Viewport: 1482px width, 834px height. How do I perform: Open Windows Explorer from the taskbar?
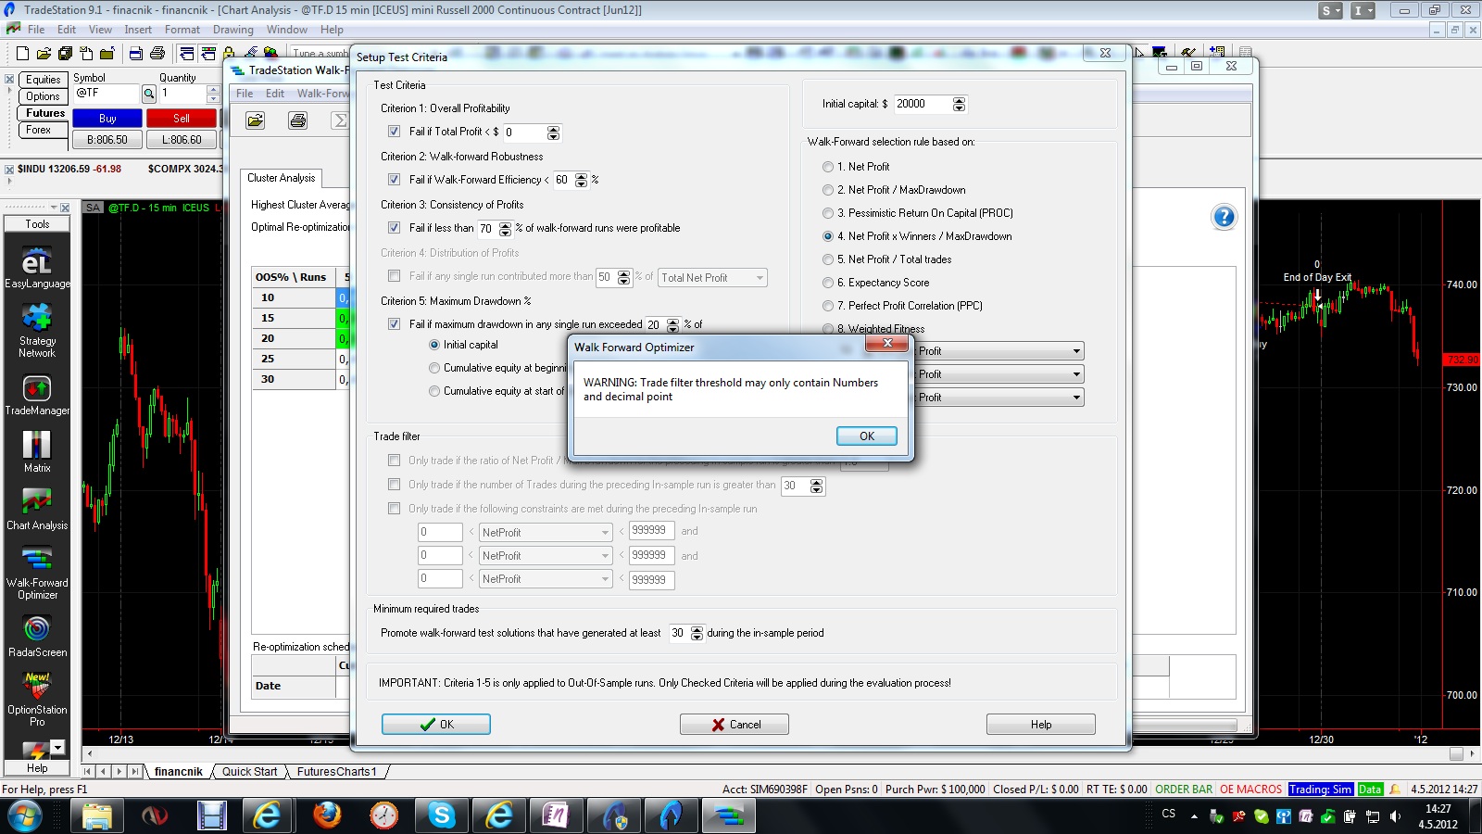(x=96, y=815)
